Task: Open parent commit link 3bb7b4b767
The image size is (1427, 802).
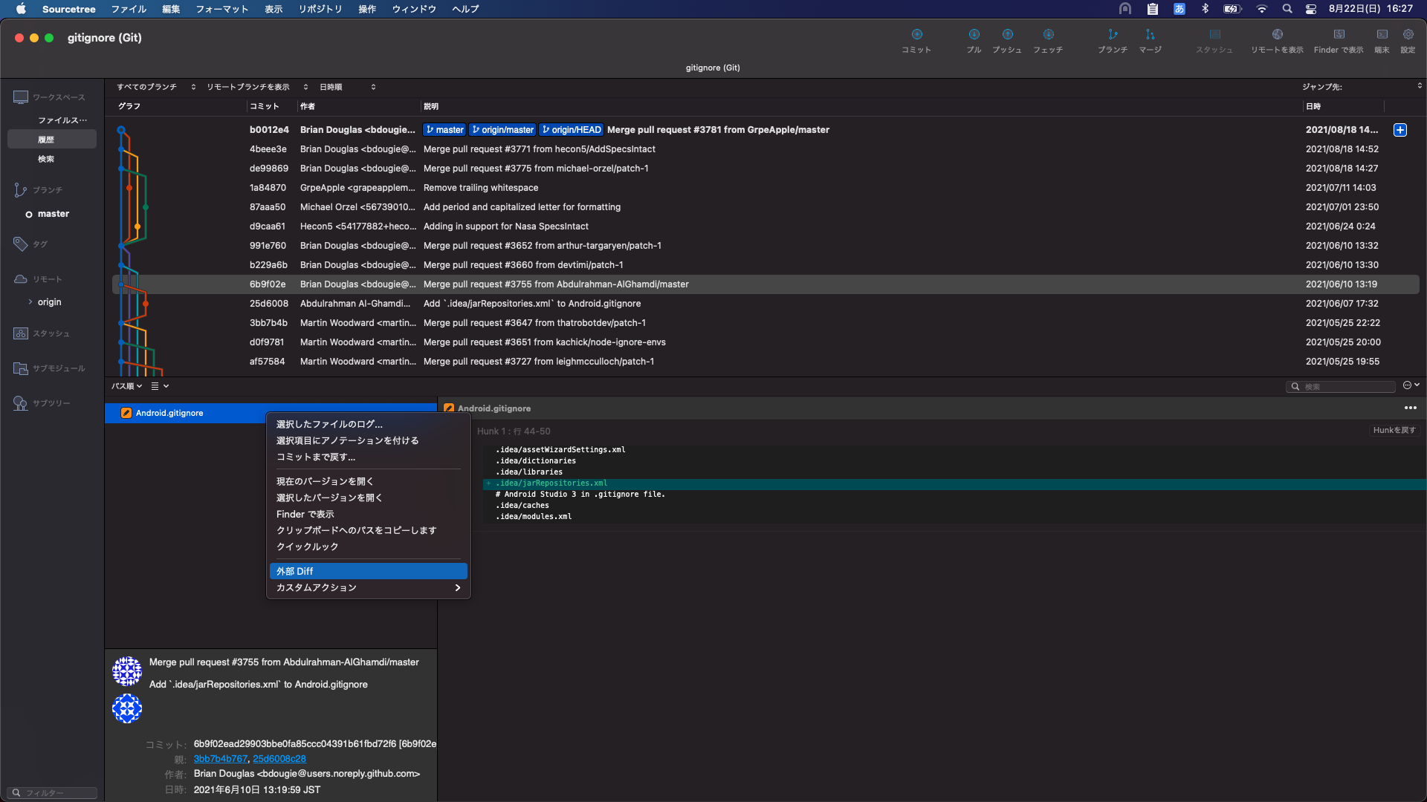Action: (x=219, y=758)
